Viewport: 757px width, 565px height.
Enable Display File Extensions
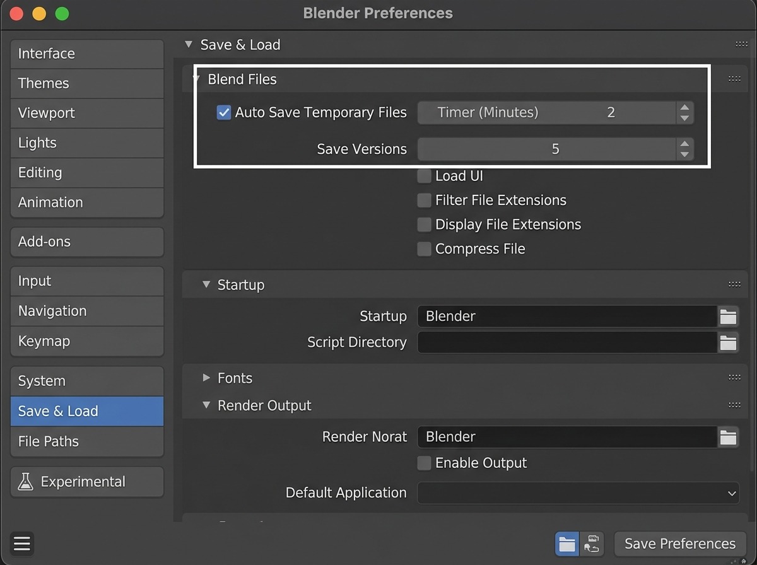click(425, 224)
